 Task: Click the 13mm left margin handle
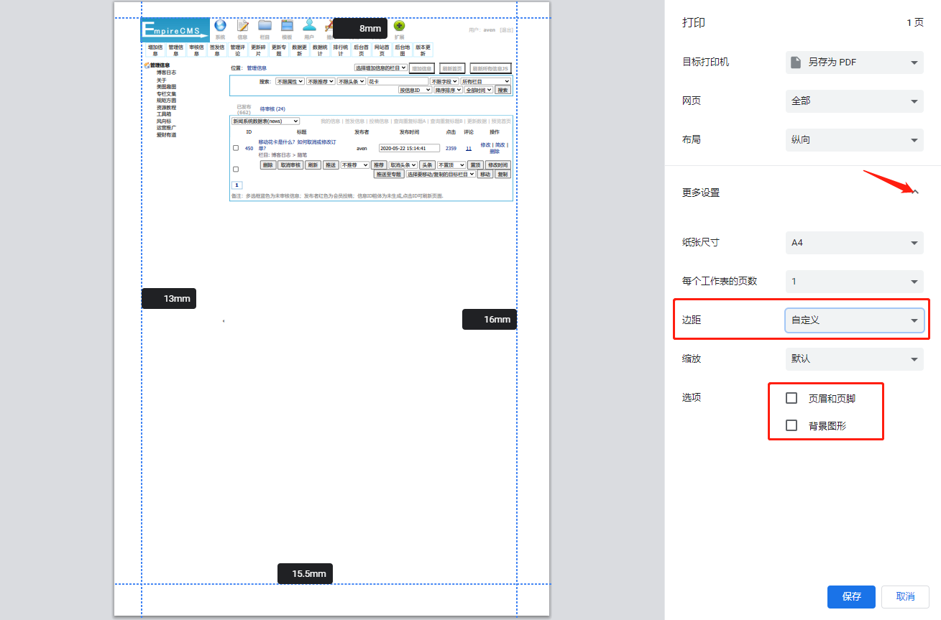[x=169, y=298]
